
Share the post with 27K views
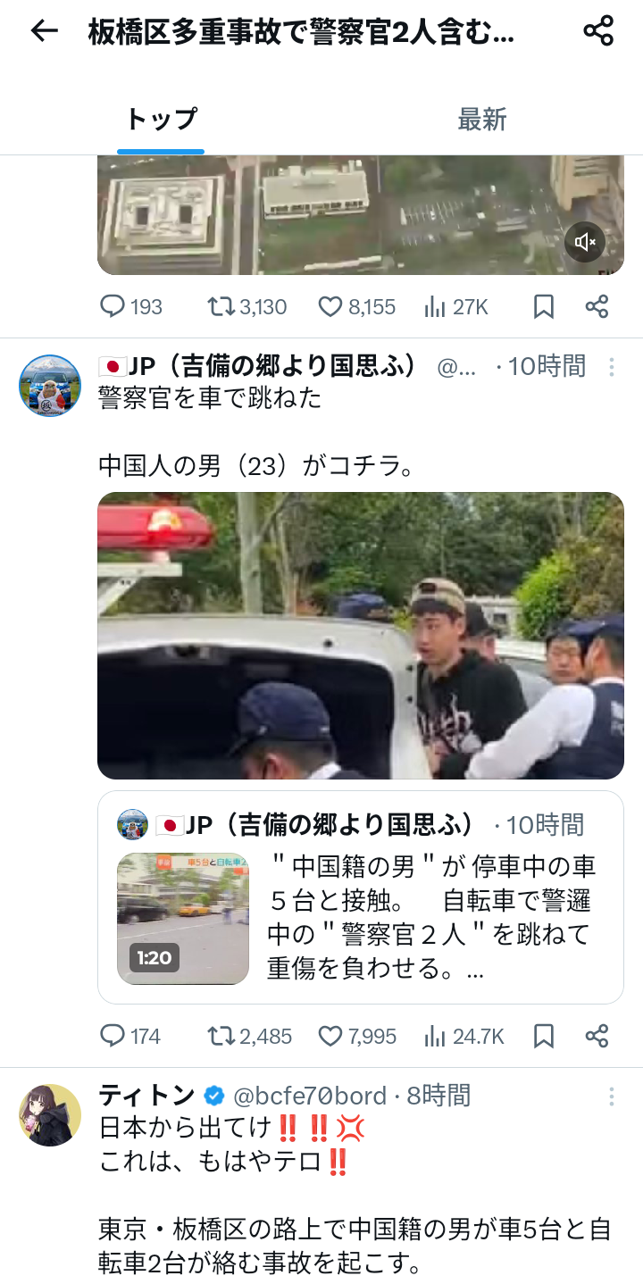pos(597,307)
